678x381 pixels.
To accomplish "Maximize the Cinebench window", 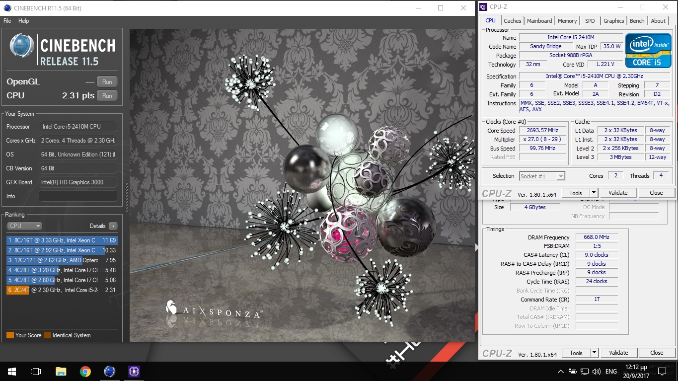I will click(440, 8).
